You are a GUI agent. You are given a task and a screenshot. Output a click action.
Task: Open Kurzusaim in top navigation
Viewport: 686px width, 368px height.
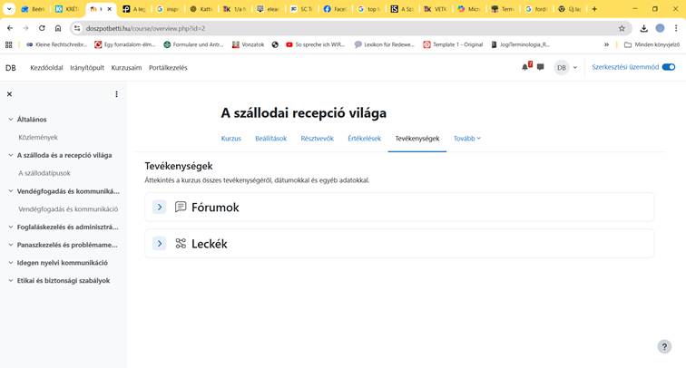click(126, 68)
